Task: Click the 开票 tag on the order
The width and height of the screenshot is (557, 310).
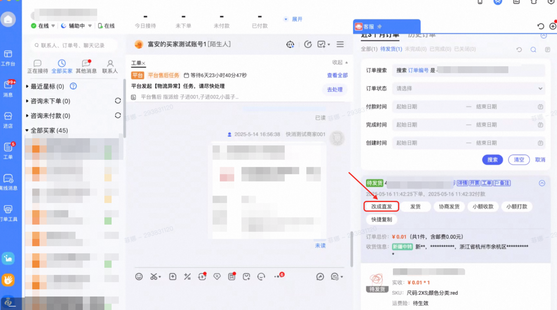Action: [x=474, y=183]
